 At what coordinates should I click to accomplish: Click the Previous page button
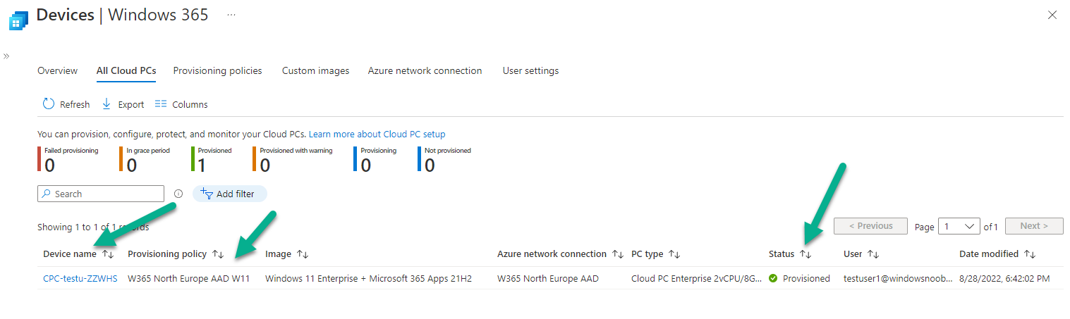870,226
